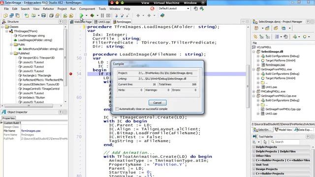315x177 pixels.
Task: Click the red round icon beside Help menu
Action: click(x=152, y=9)
